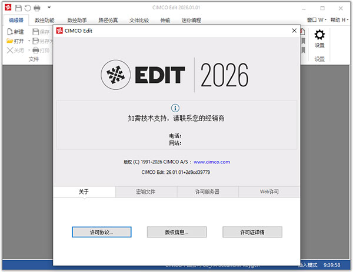Click the 版权信息... button

coord(176,232)
